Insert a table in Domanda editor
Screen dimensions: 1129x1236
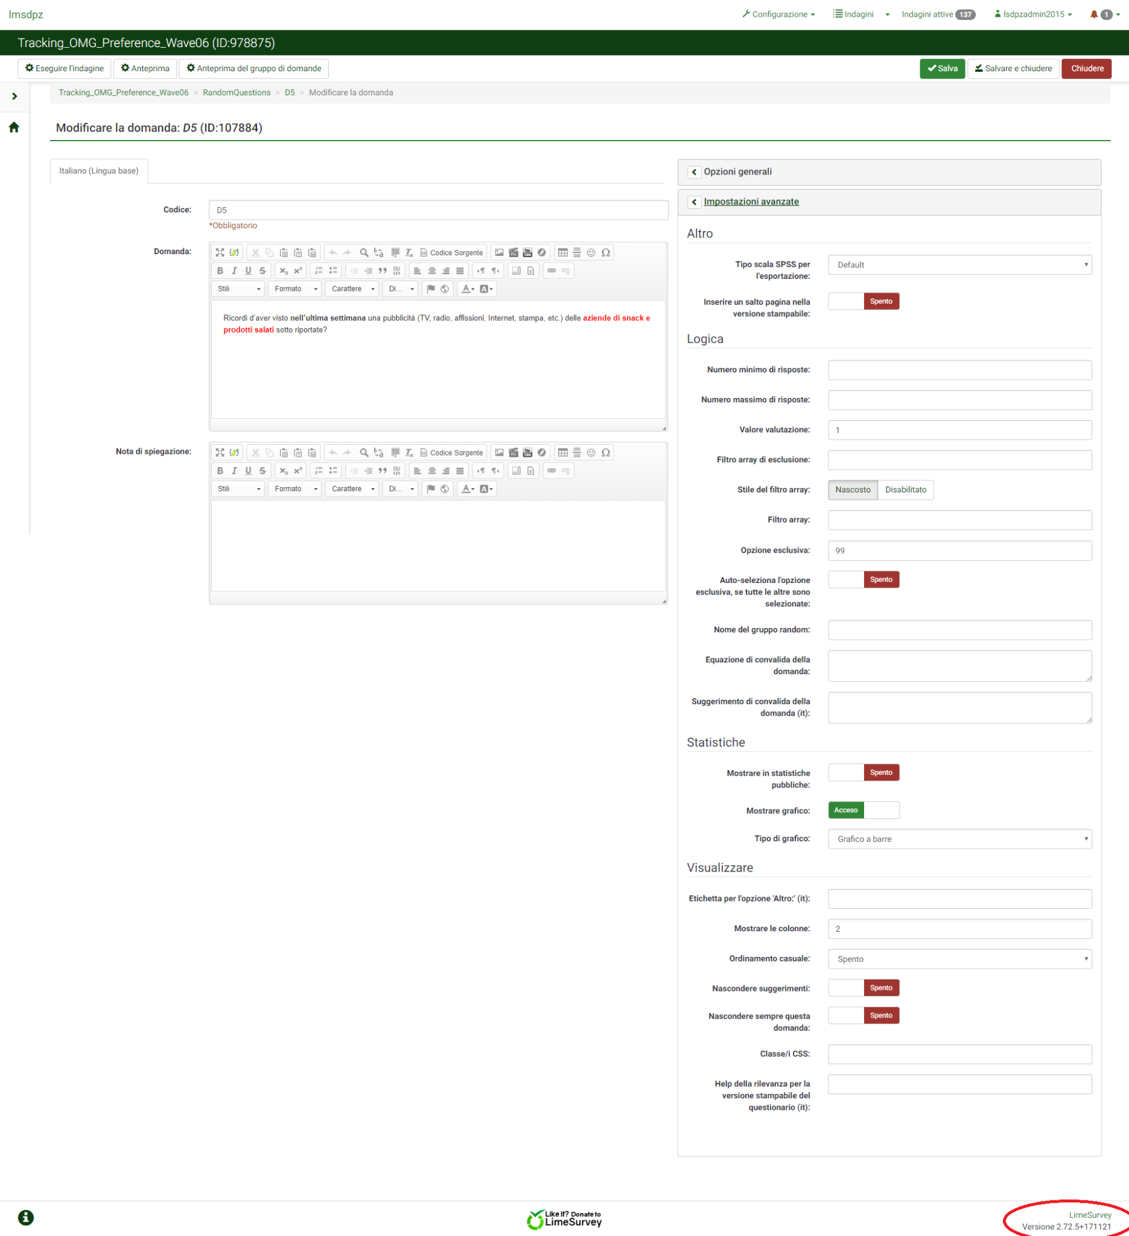pos(562,253)
